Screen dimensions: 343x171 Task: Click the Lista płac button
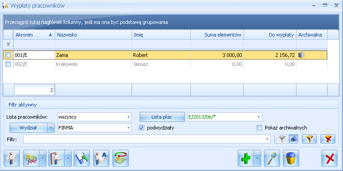(x=162, y=117)
